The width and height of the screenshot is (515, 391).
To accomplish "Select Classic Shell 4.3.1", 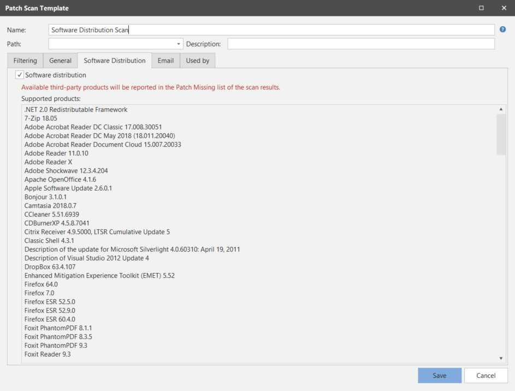I will (49, 241).
